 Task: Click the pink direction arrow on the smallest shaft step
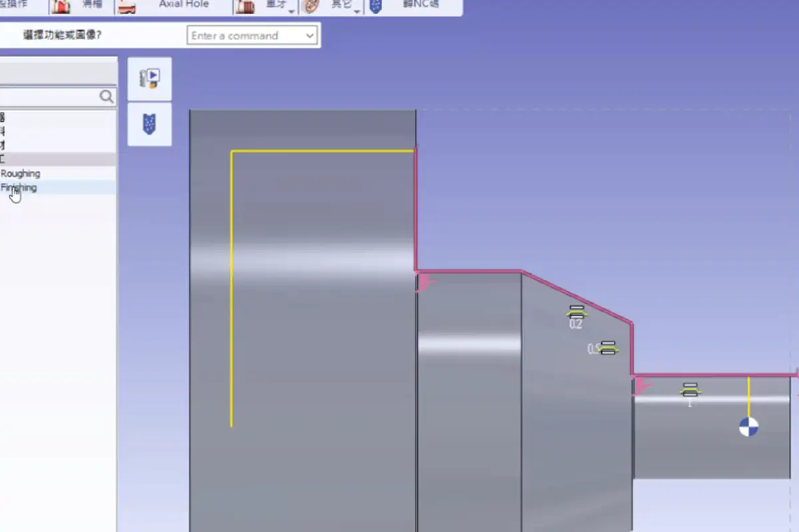point(642,385)
